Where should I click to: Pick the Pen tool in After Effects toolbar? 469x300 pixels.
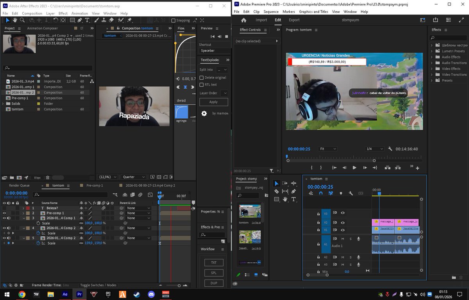pyautogui.click(x=80, y=20)
